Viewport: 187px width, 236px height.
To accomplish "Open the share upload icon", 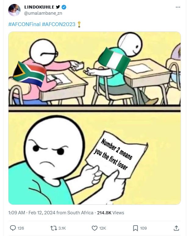I will (x=176, y=228).
